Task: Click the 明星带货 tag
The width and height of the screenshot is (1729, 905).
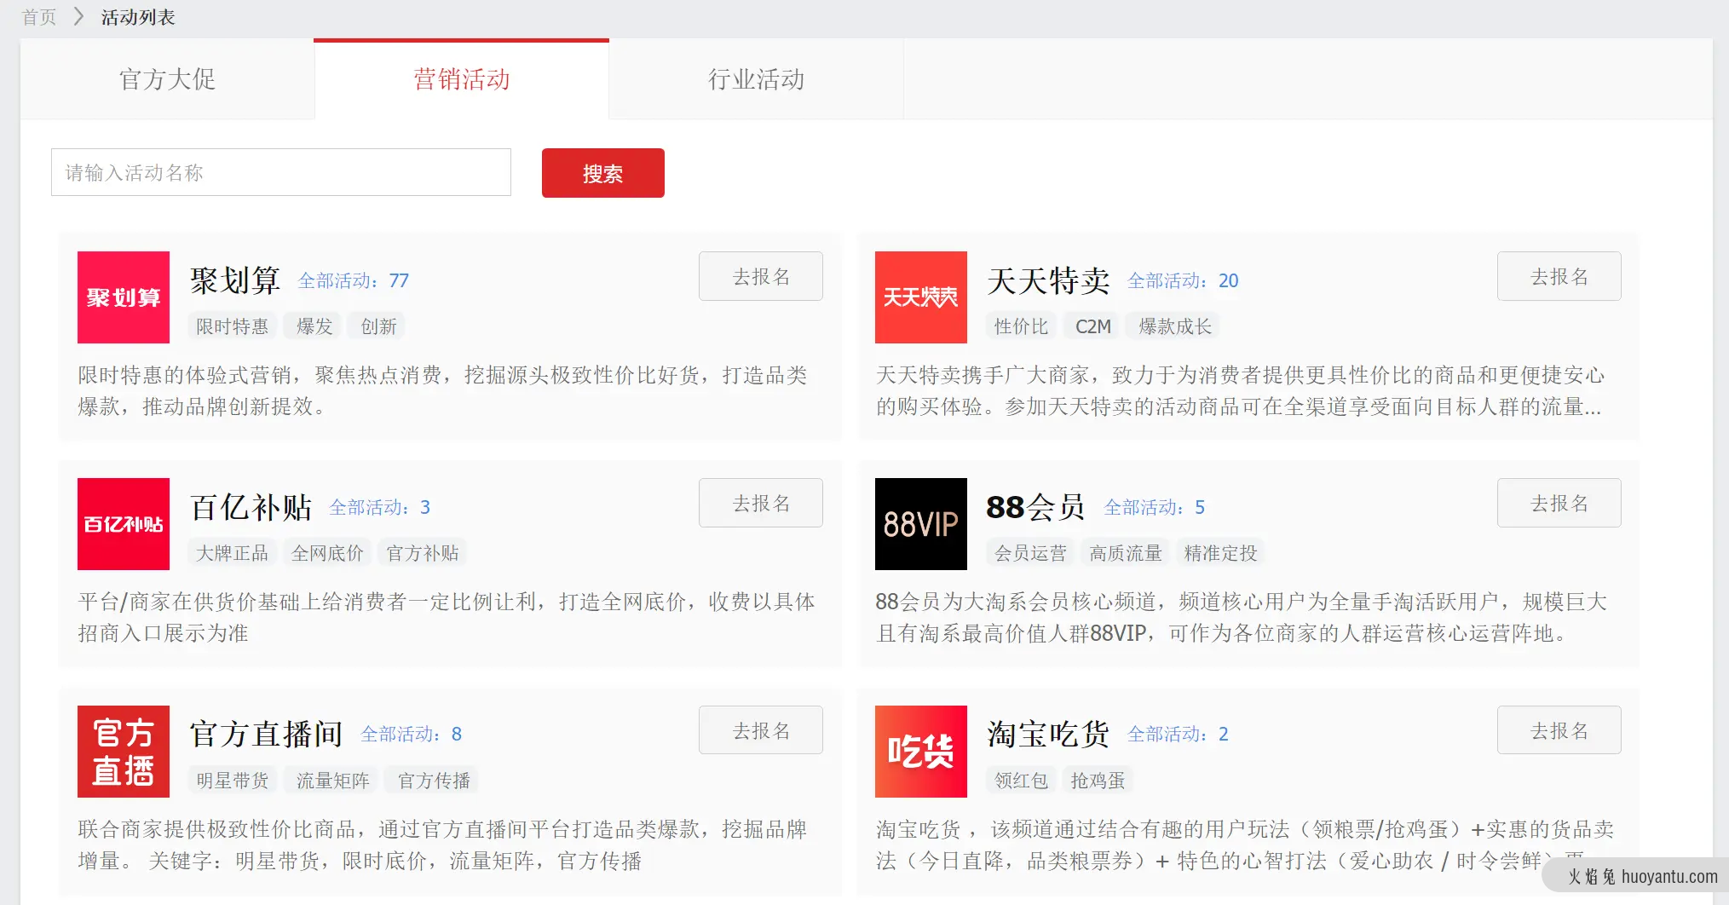Action: tap(233, 781)
